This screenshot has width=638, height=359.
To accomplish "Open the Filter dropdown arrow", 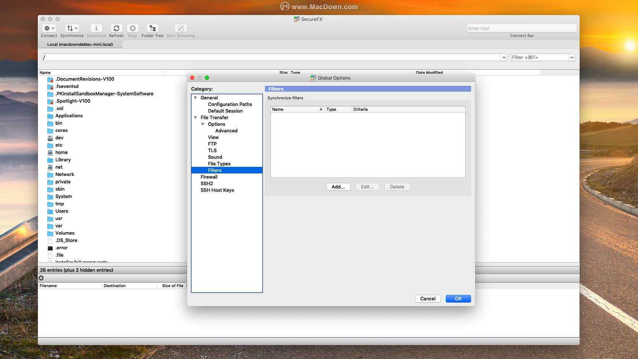I will pyautogui.click(x=572, y=57).
